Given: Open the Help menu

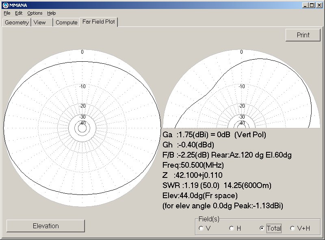Looking at the screenshot, I should click(51, 13).
